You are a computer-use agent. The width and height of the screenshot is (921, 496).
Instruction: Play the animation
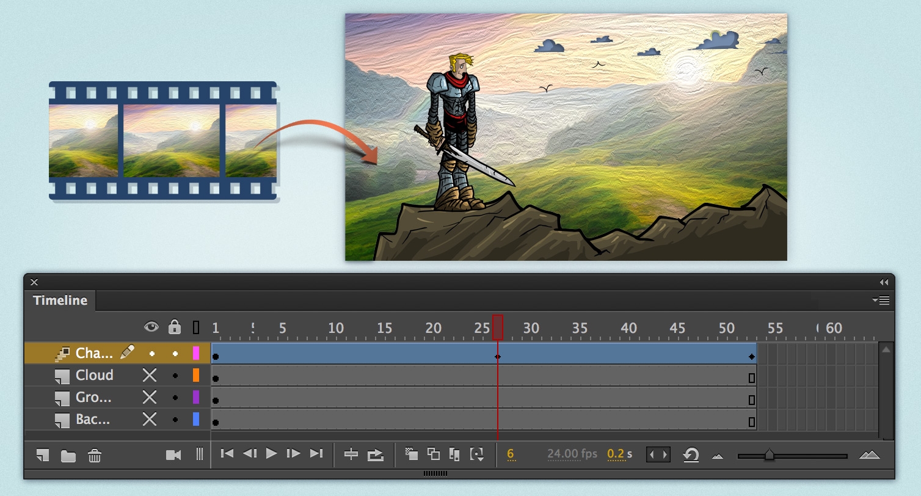click(x=271, y=454)
